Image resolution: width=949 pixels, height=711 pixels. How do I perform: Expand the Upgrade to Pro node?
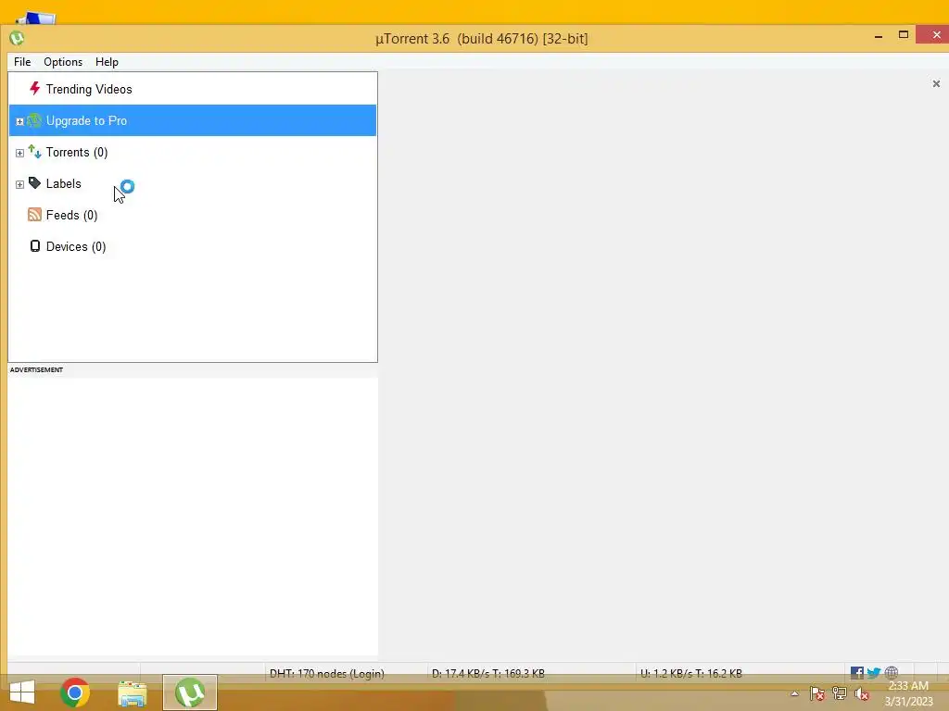pyautogui.click(x=19, y=121)
